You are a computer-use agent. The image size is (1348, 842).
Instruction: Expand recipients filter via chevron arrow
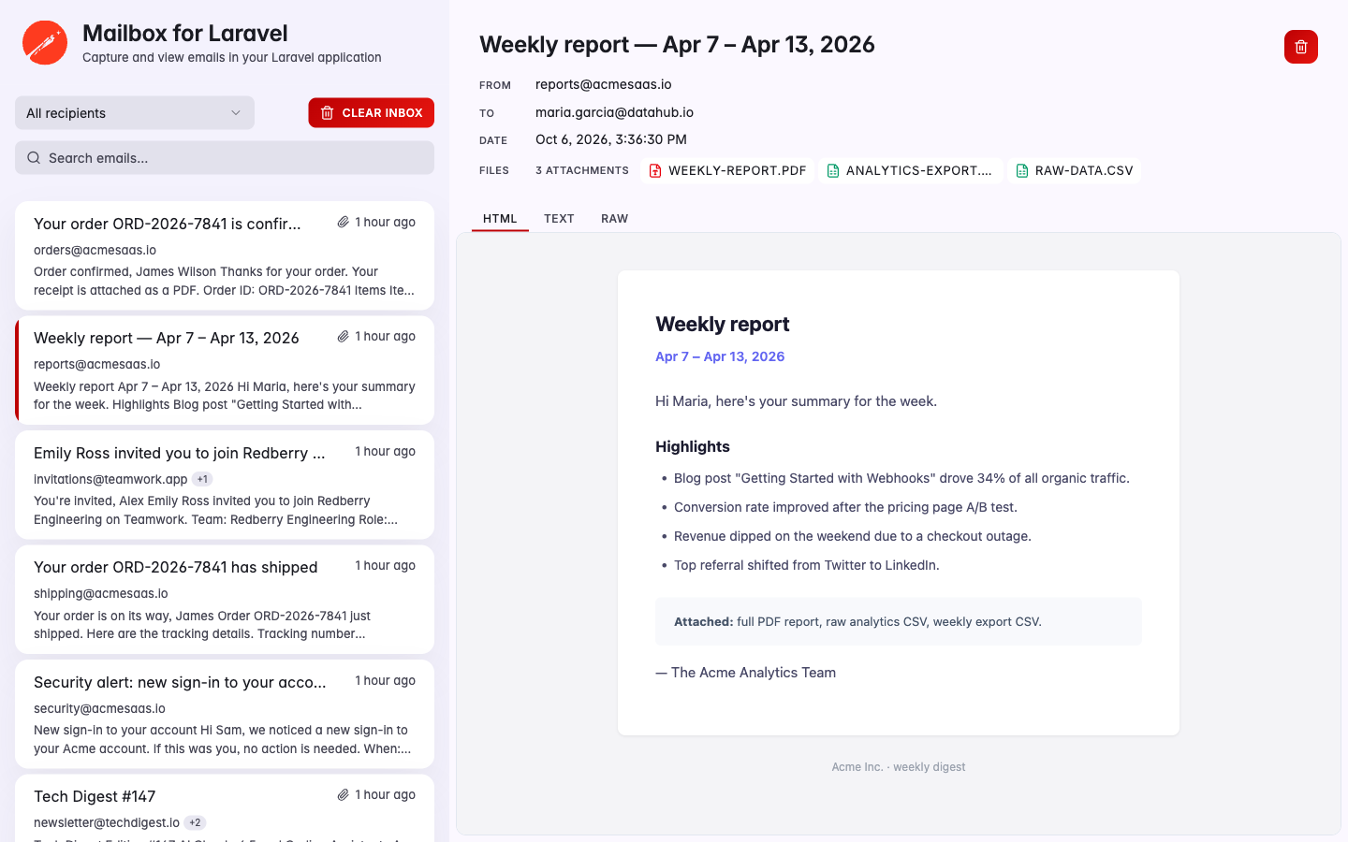[x=236, y=113]
